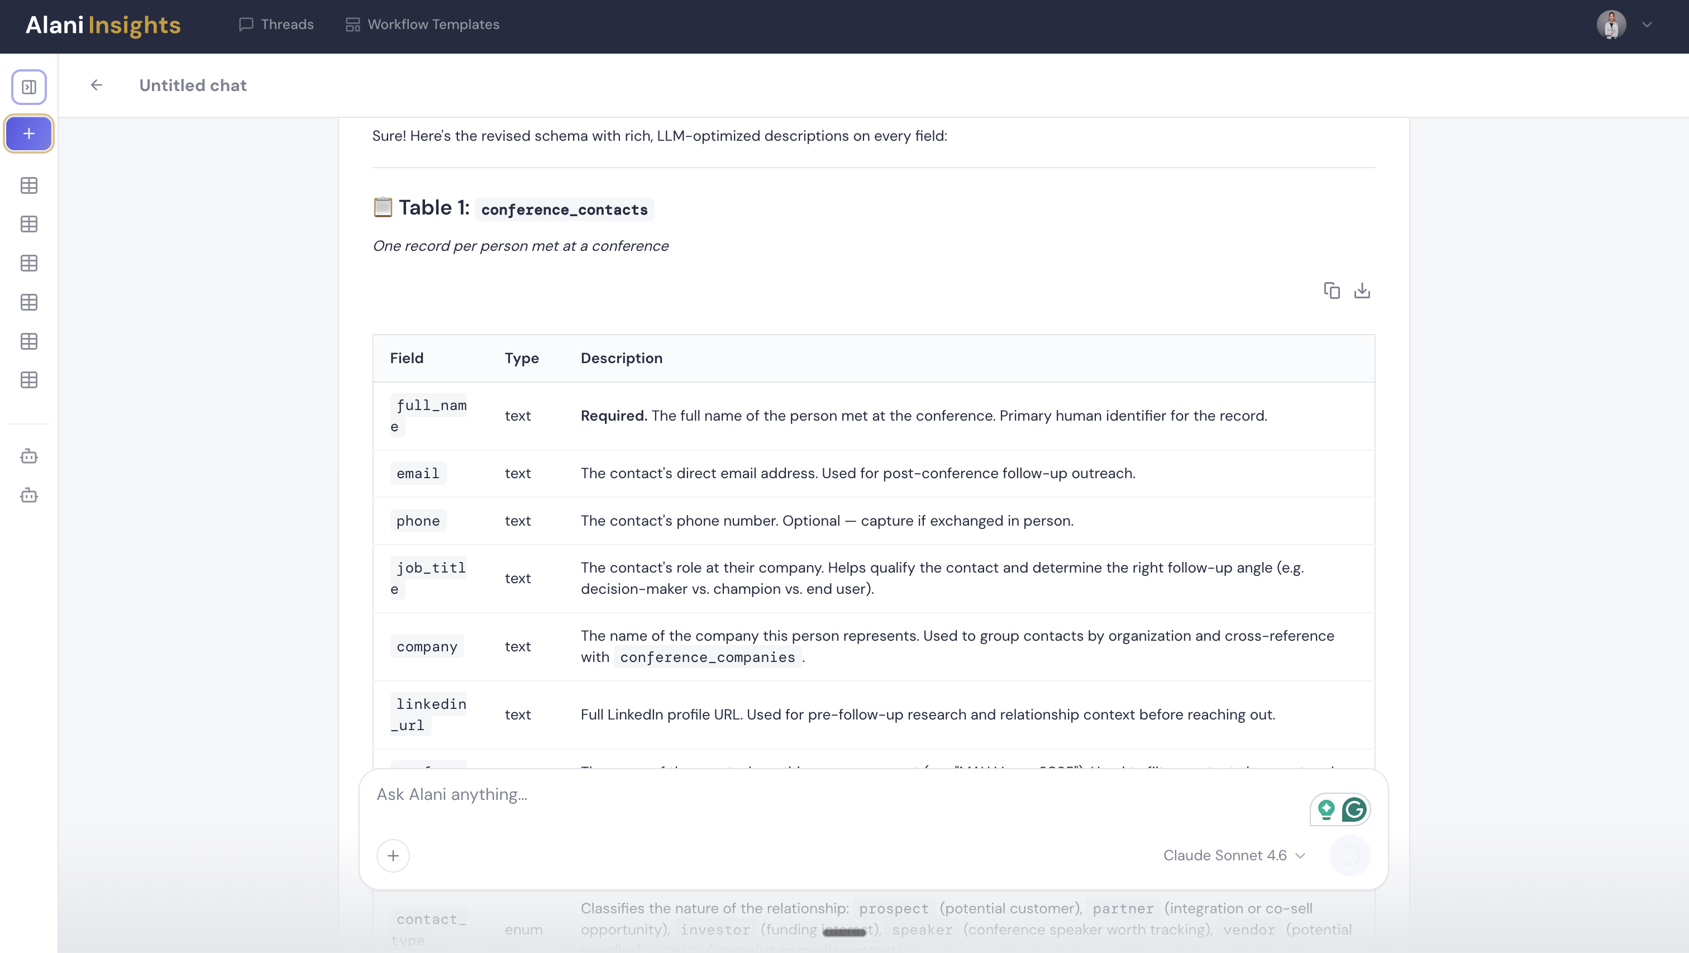
Task: Click the job_title field cell
Action: pyautogui.click(x=429, y=579)
